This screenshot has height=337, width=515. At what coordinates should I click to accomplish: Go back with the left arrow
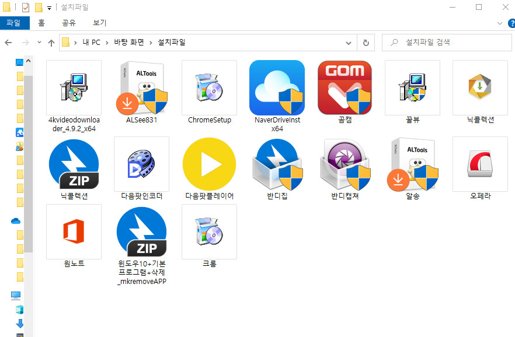point(9,43)
